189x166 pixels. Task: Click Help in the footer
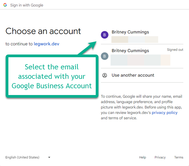click(142, 157)
